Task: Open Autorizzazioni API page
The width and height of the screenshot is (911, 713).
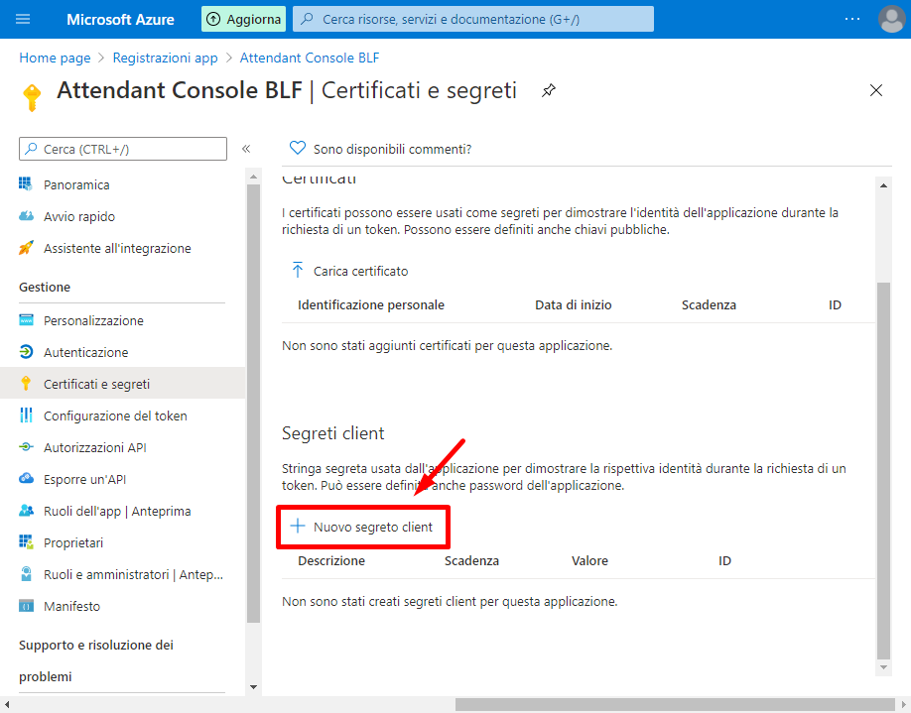Action: (94, 447)
